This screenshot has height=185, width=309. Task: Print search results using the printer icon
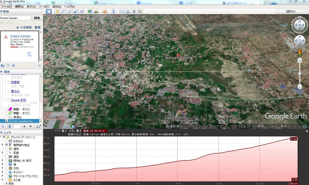[x=13, y=65]
